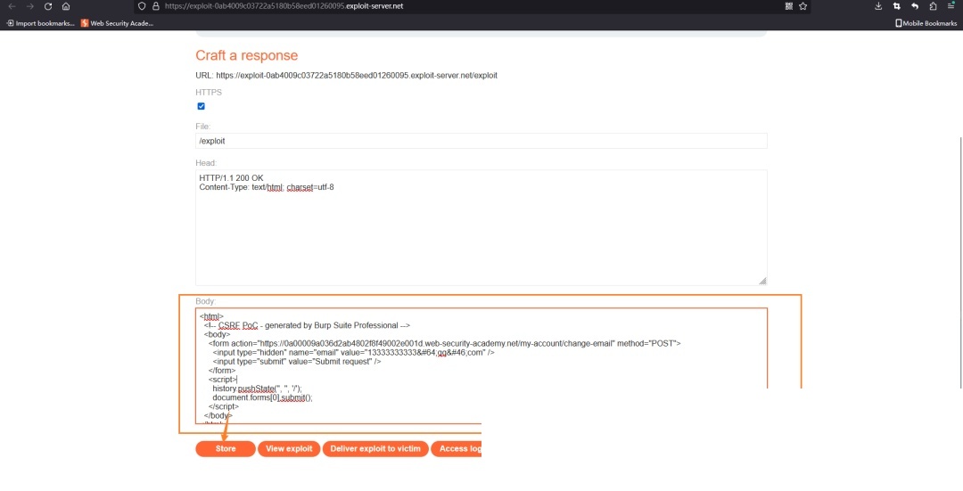Open the QR code icon in address bar
Image resolution: width=963 pixels, height=491 pixels.
[789, 6]
